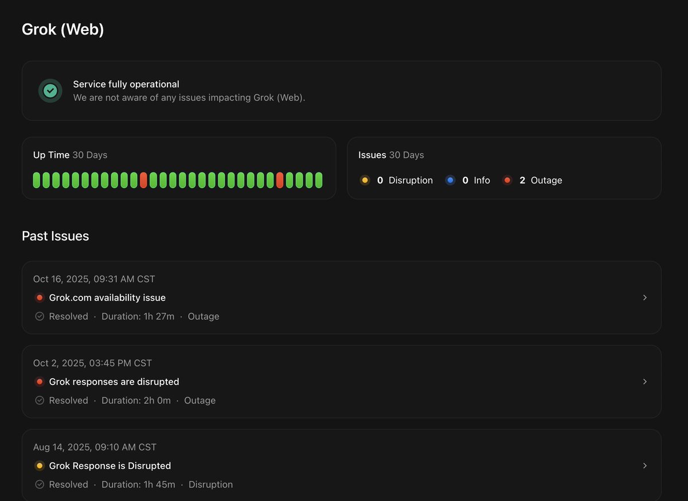Screen dimensions: 688x501
Task: Click Duration: 1h 45m text
Action: click(138, 484)
